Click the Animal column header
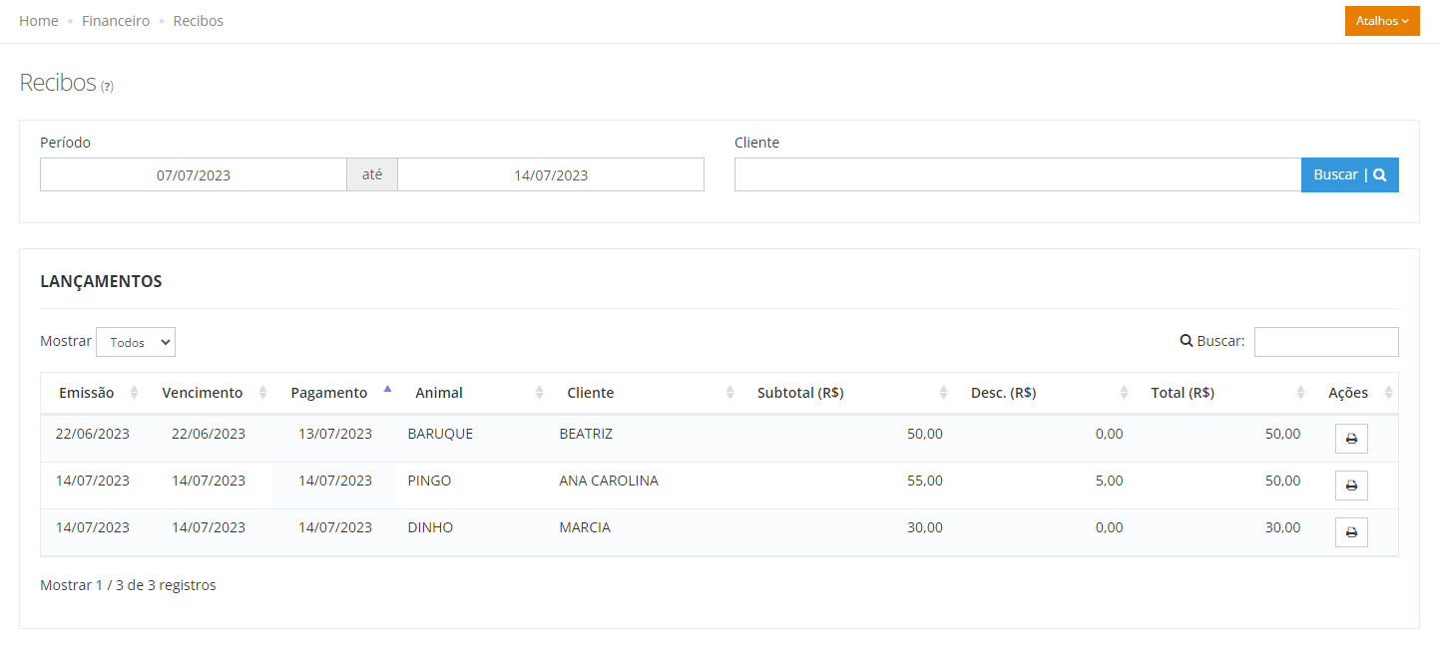 coord(439,393)
